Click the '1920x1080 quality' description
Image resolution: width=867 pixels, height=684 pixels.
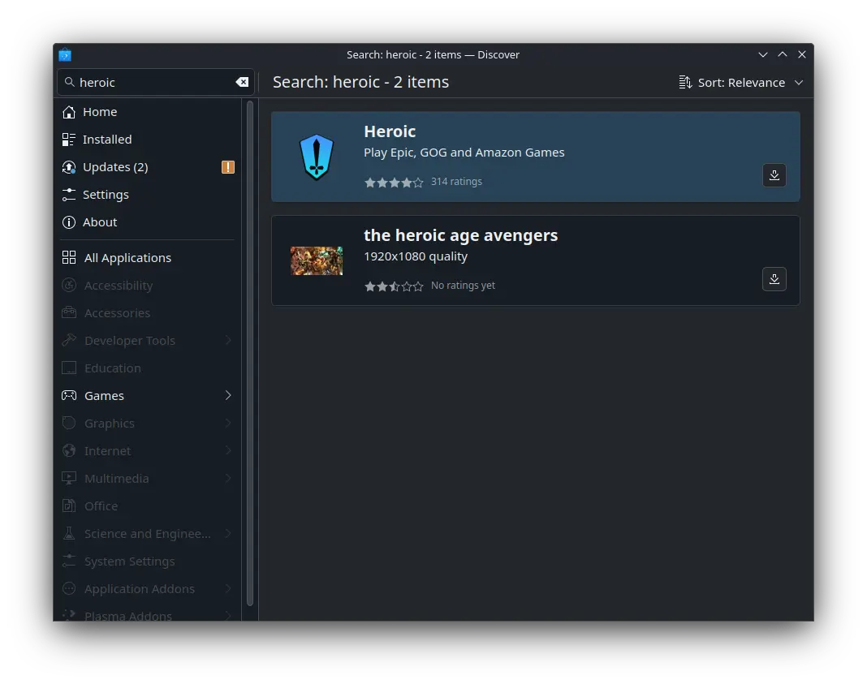coord(416,257)
